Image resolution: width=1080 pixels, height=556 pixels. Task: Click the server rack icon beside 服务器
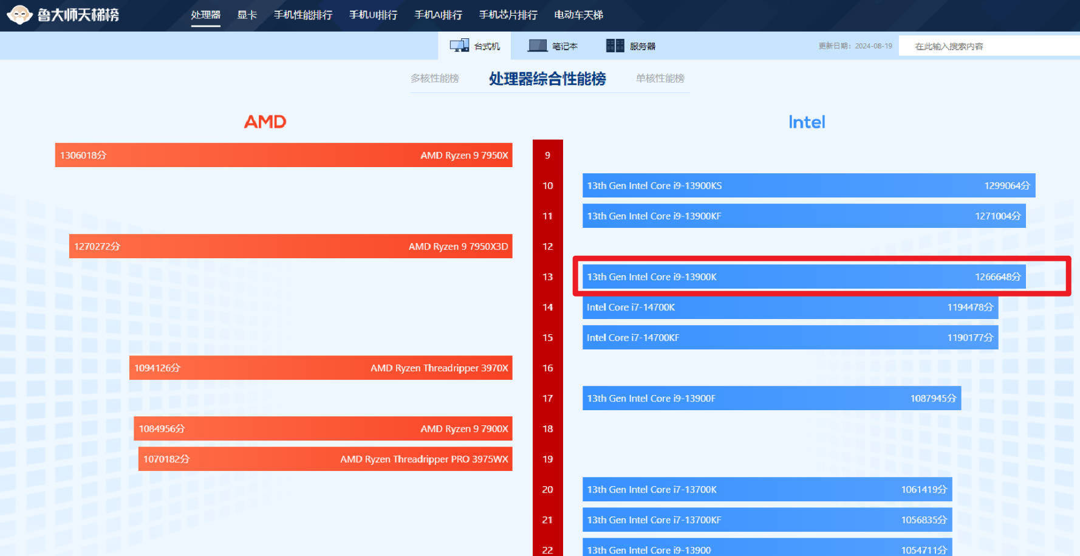point(615,46)
